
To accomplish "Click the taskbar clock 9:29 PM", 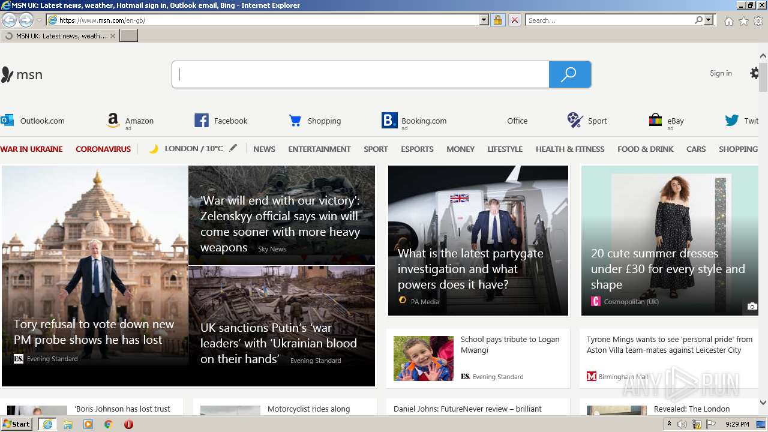I will [x=737, y=424].
